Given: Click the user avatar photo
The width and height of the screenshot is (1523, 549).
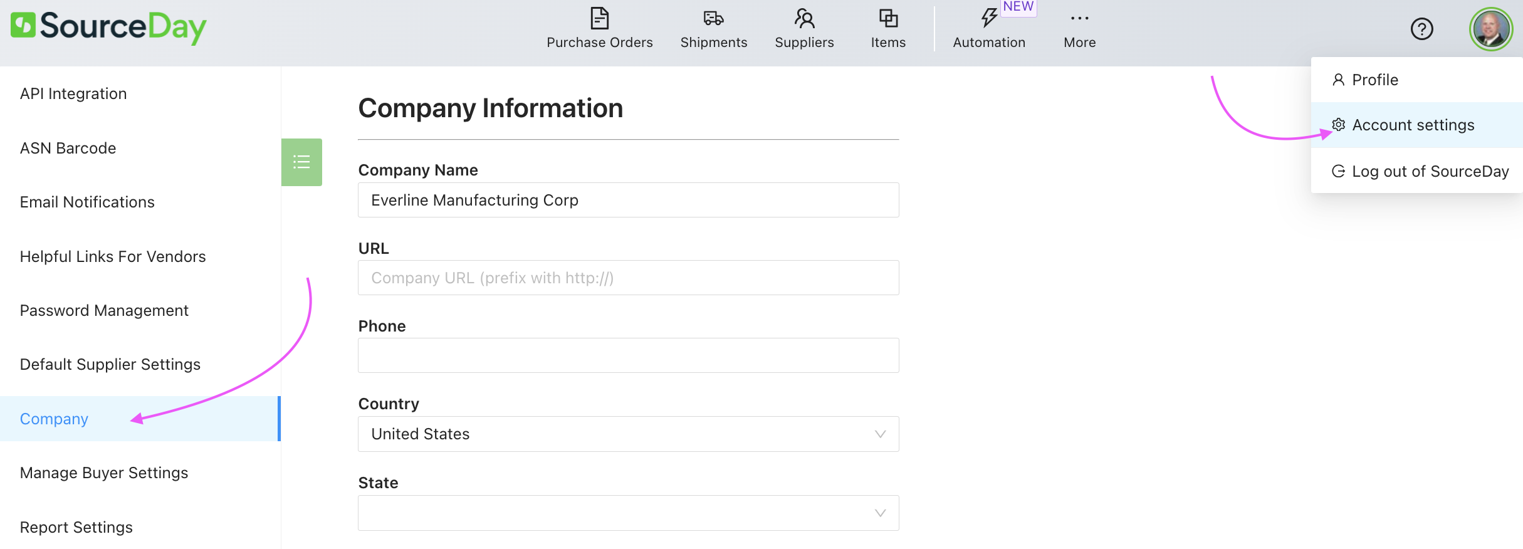Looking at the screenshot, I should pyautogui.click(x=1491, y=29).
